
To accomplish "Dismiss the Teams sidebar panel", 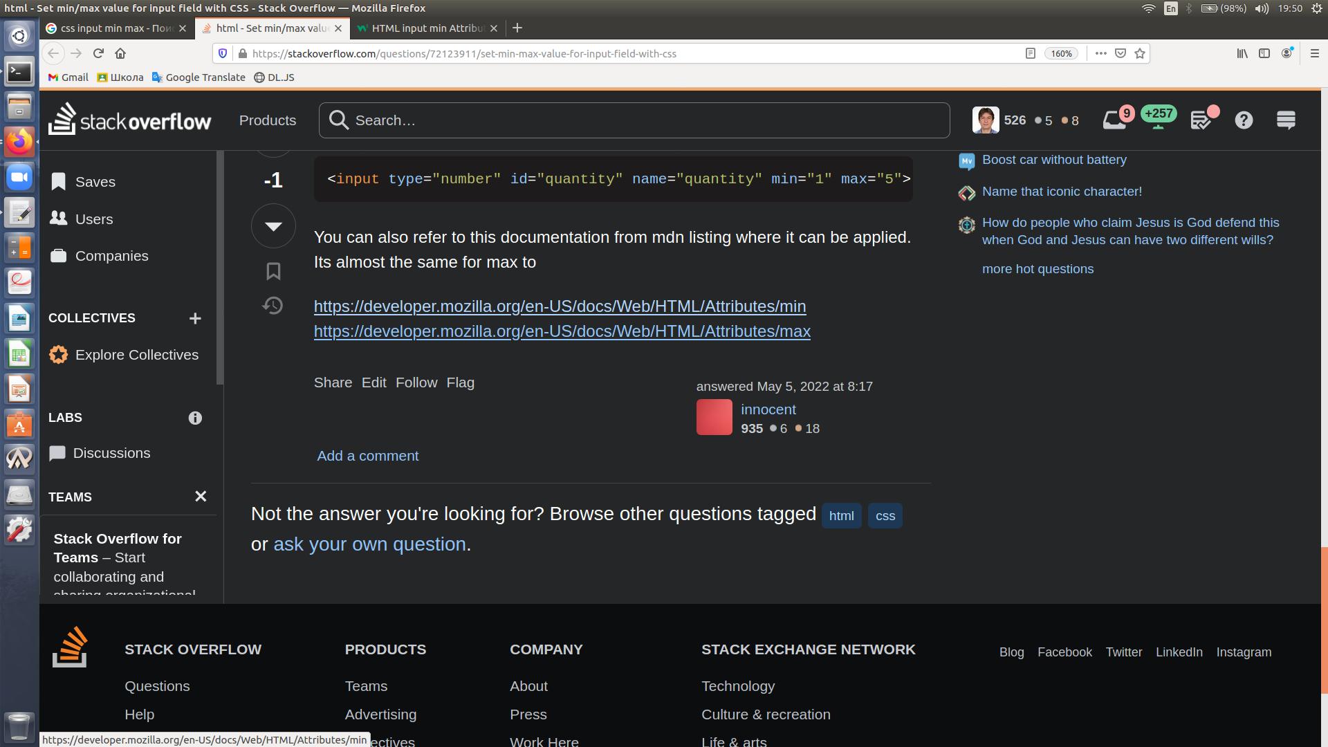I will [201, 497].
